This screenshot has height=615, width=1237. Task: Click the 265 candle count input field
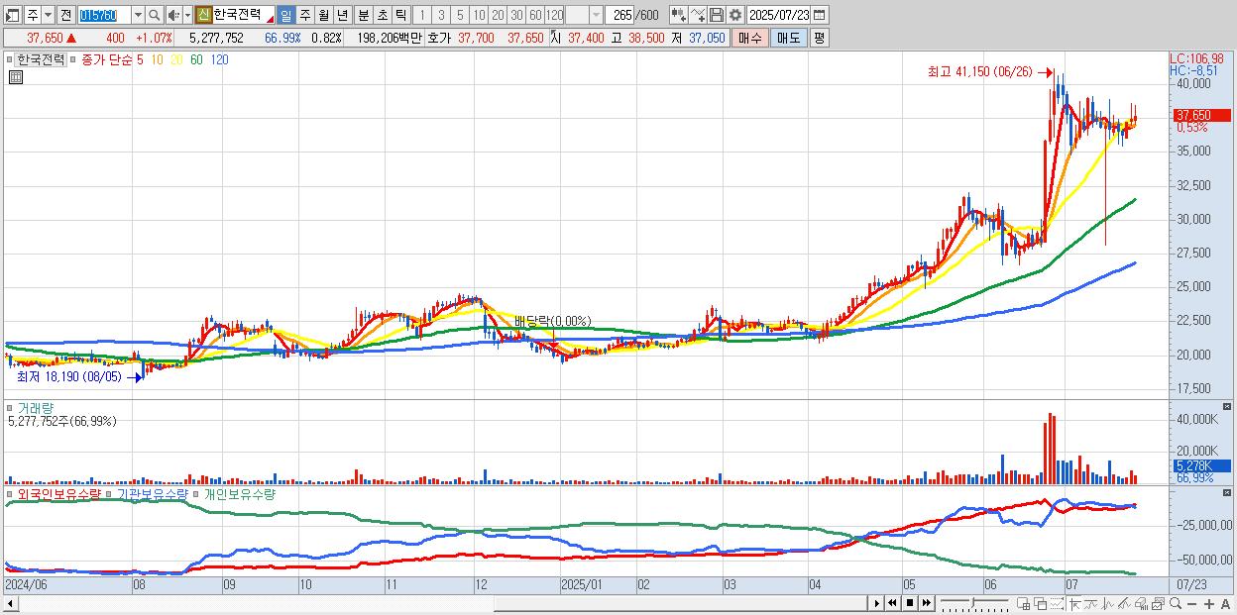pos(619,15)
